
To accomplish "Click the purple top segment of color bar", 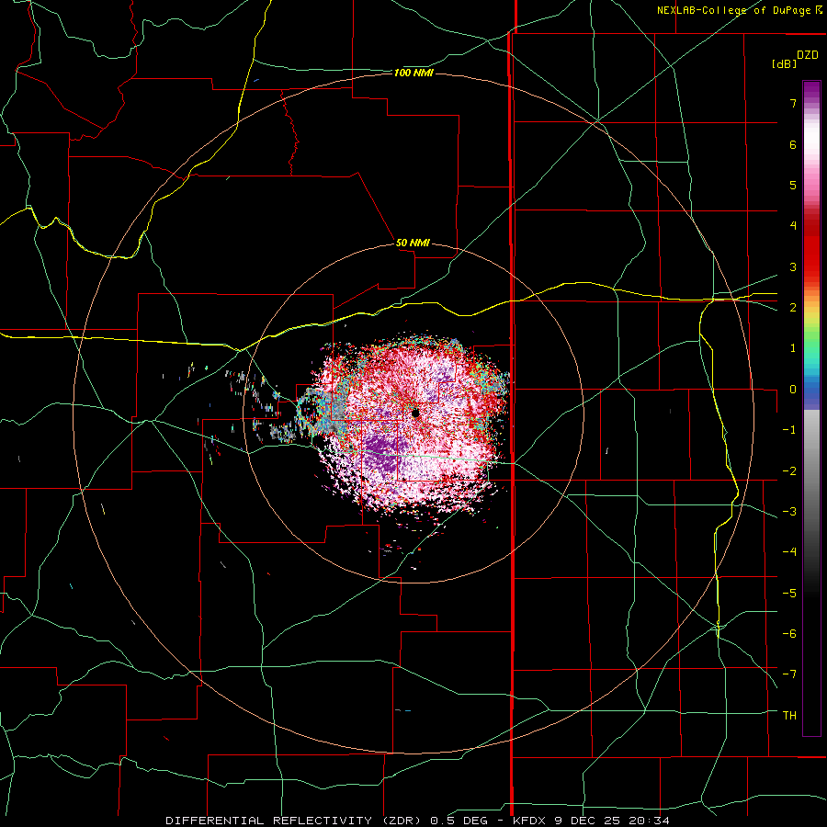I will 811,92.
